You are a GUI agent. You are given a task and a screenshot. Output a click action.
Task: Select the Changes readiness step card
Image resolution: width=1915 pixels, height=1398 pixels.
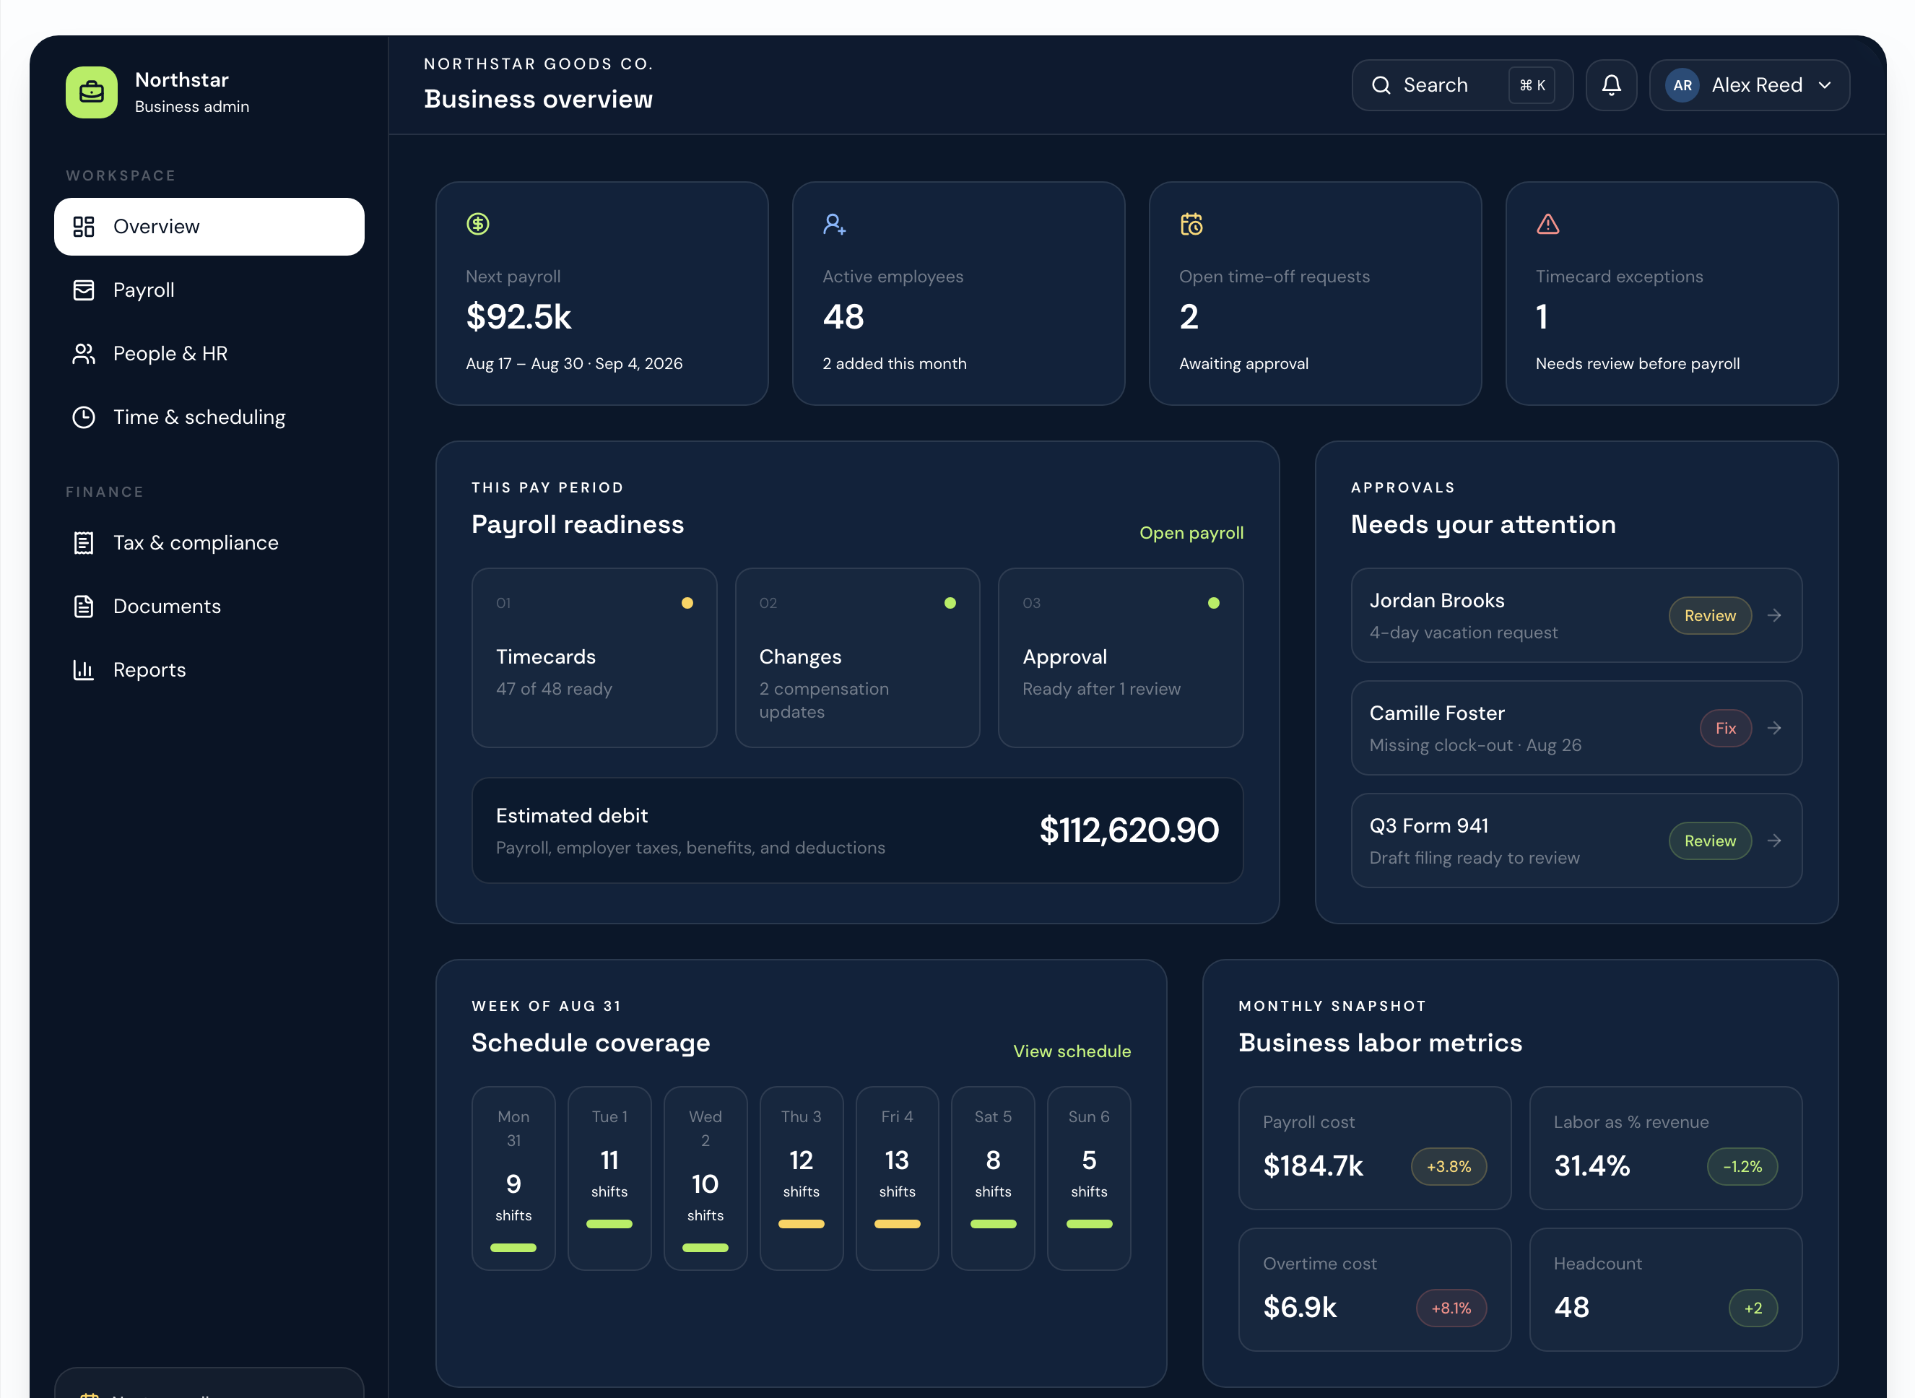tap(857, 658)
